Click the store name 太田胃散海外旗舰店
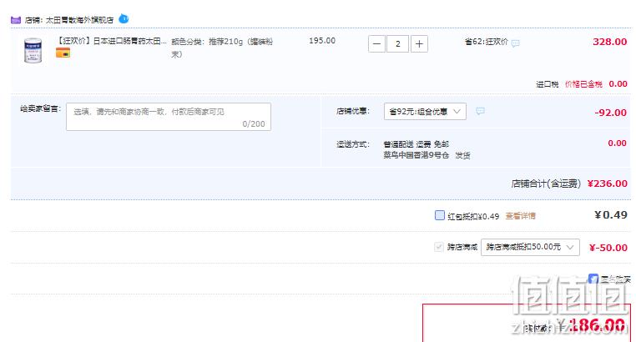 tap(79, 20)
